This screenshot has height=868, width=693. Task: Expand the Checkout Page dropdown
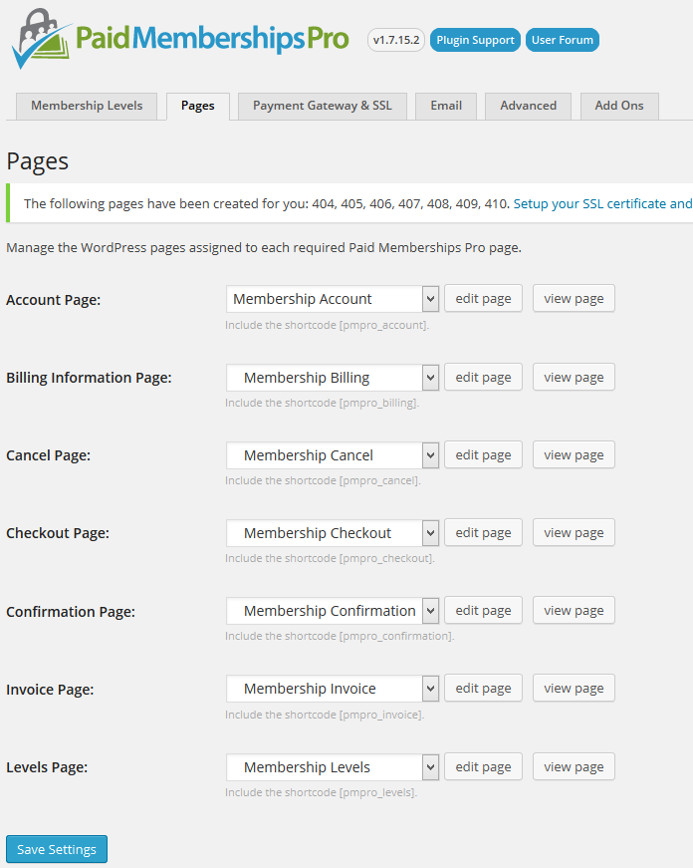click(x=333, y=533)
